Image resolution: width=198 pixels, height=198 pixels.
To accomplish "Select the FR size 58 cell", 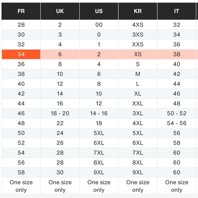I will click(x=21, y=172).
